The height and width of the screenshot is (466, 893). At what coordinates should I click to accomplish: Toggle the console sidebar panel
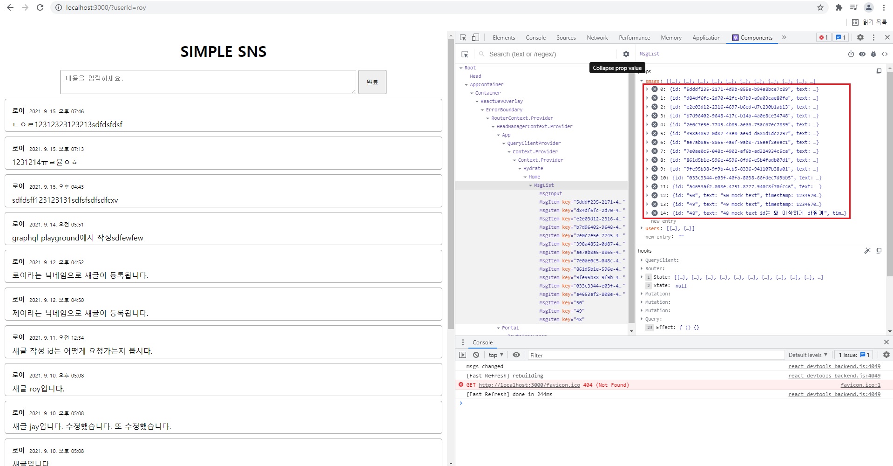[462, 355]
